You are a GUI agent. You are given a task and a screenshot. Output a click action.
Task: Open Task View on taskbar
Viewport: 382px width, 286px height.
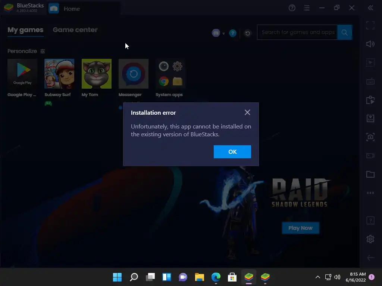pyautogui.click(x=150, y=277)
